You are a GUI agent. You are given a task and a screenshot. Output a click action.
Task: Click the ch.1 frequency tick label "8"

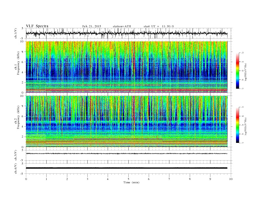pos(23,52)
